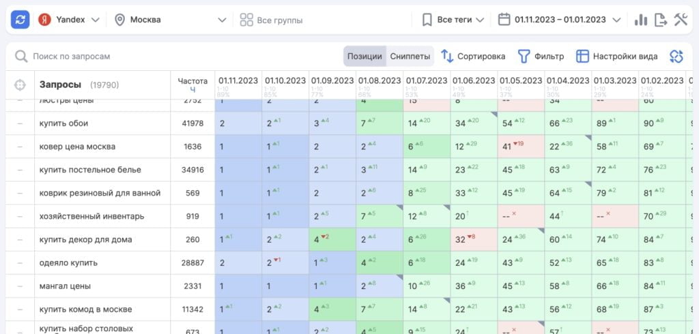Click the target icon in table header

(20, 85)
